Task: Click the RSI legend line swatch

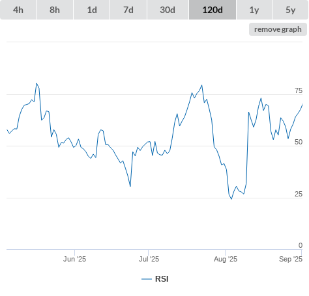Action: (147, 279)
